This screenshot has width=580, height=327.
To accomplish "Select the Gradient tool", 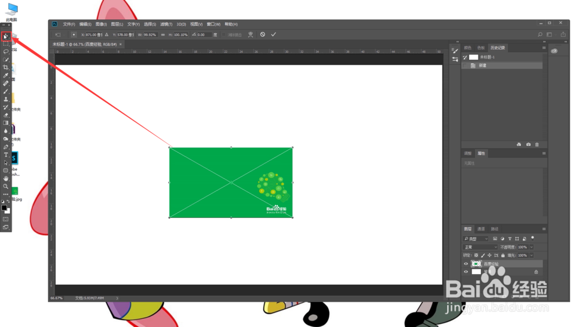I will pos(6,123).
